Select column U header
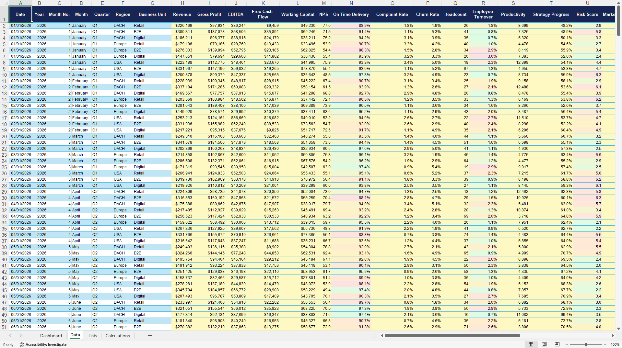 point(587,3)
